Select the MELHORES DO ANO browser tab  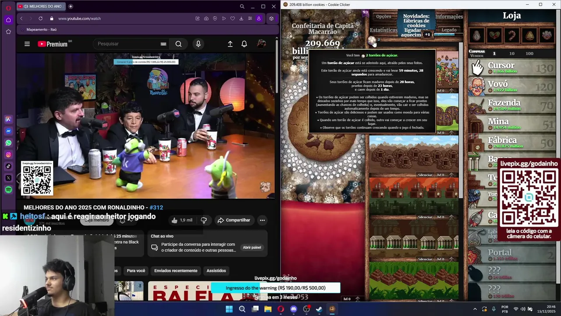tap(42, 7)
